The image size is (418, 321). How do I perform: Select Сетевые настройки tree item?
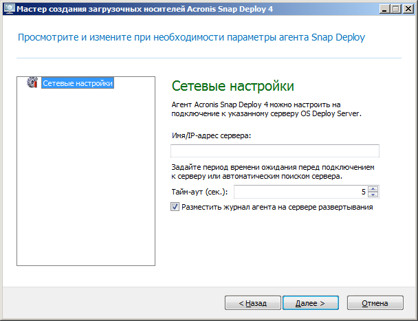78,83
